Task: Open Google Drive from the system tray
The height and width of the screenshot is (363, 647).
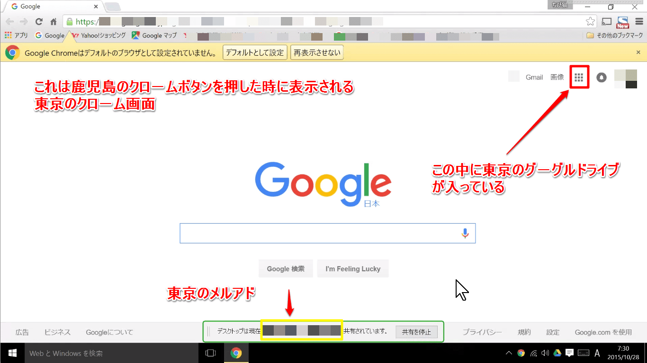Action: click(557, 353)
